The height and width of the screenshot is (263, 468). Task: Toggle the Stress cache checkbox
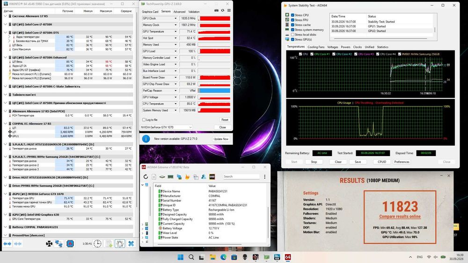292,25
